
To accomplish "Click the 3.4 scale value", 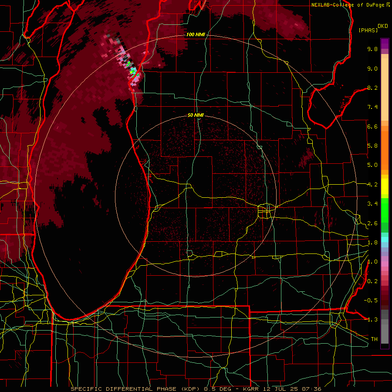I will coord(372,204).
